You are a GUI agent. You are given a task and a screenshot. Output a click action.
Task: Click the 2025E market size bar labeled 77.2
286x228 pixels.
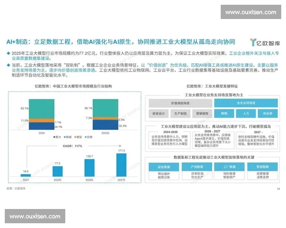pos(58,171)
